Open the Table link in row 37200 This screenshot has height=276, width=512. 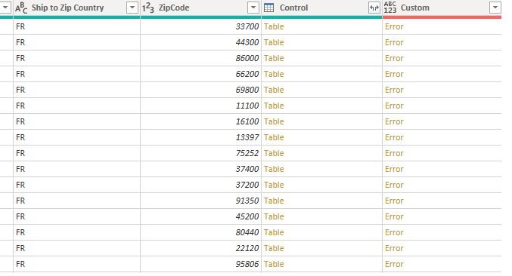[x=274, y=186]
